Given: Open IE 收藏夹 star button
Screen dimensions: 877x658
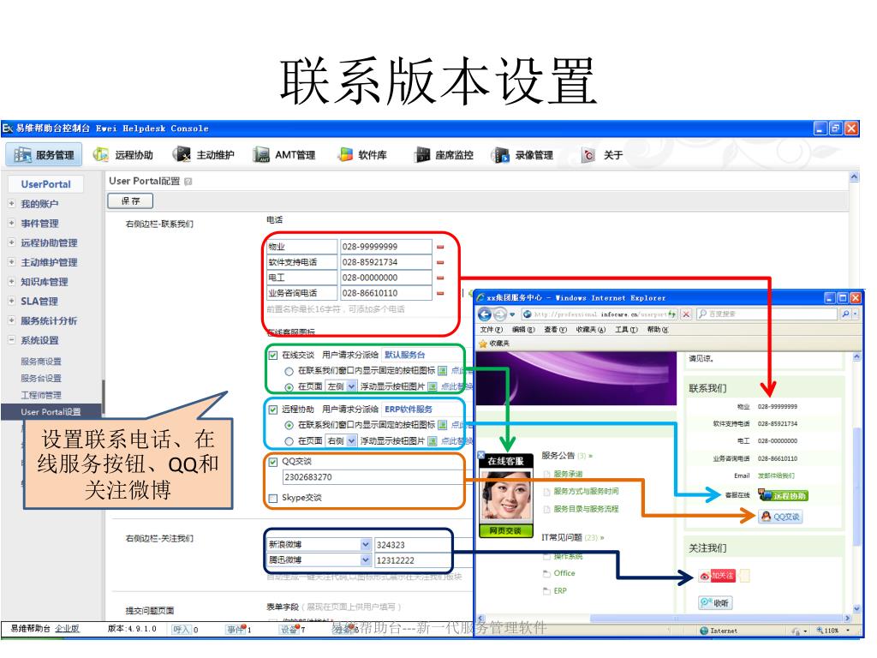Looking at the screenshot, I should [x=494, y=344].
